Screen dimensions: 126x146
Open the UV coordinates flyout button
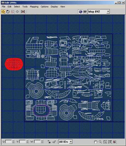click(x=85, y=12)
